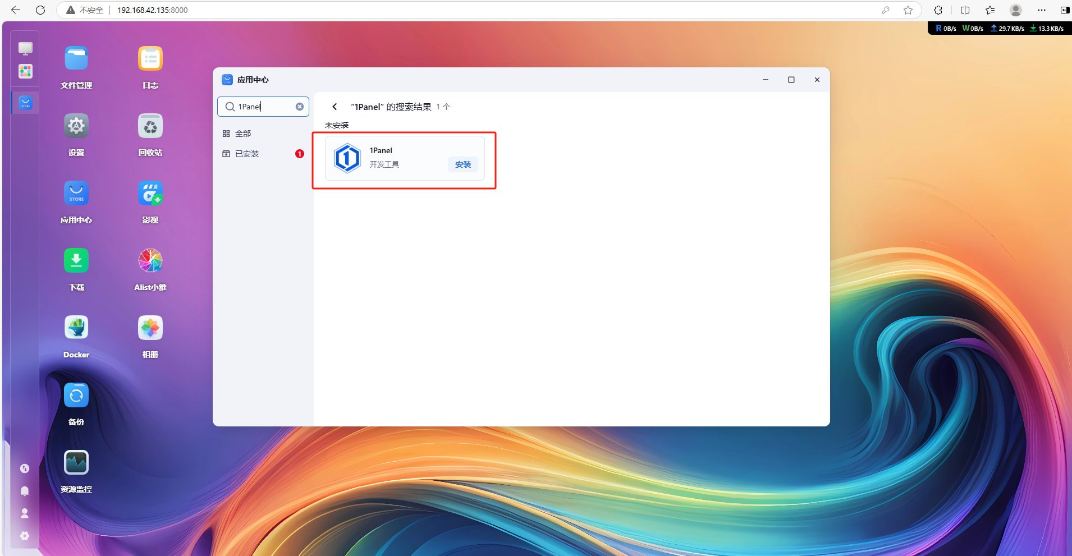Viewport: 1072px width, 556px height.
Task: Click the 1Panel app logo
Action: pyautogui.click(x=347, y=158)
